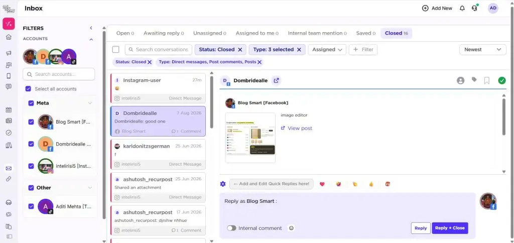Click the support headset icon in header
The height and width of the screenshot is (243, 514).
[474, 8]
